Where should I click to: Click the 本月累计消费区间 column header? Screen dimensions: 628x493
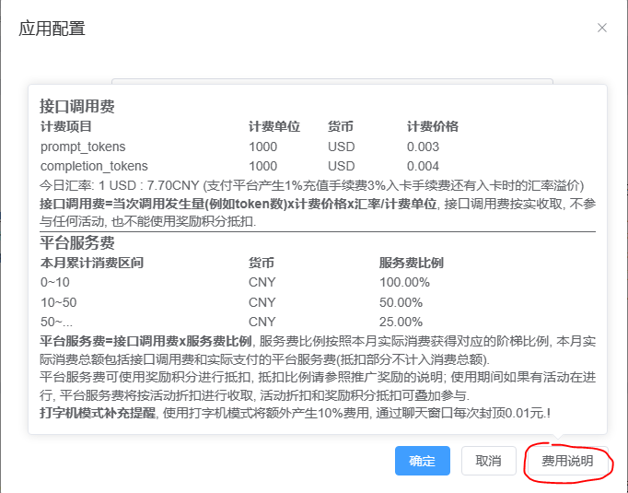(x=92, y=263)
